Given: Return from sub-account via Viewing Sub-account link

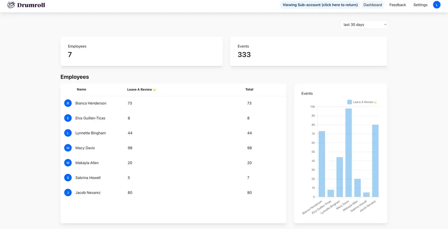Looking at the screenshot, I should tap(320, 5).
